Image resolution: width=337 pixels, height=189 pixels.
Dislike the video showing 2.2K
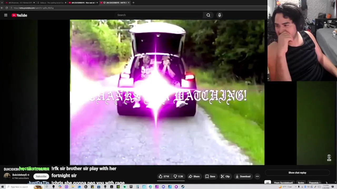179,176
